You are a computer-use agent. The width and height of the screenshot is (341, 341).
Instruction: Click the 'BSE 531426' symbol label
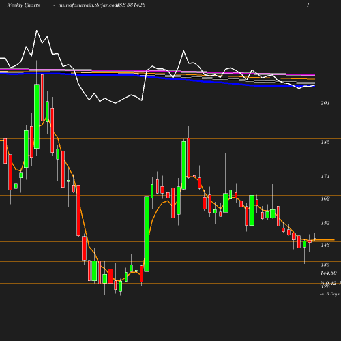[131, 5]
